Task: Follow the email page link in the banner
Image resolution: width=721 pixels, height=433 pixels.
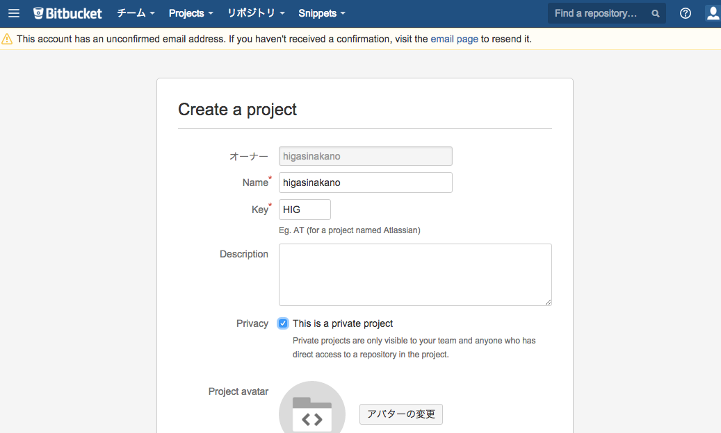Action: point(454,39)
